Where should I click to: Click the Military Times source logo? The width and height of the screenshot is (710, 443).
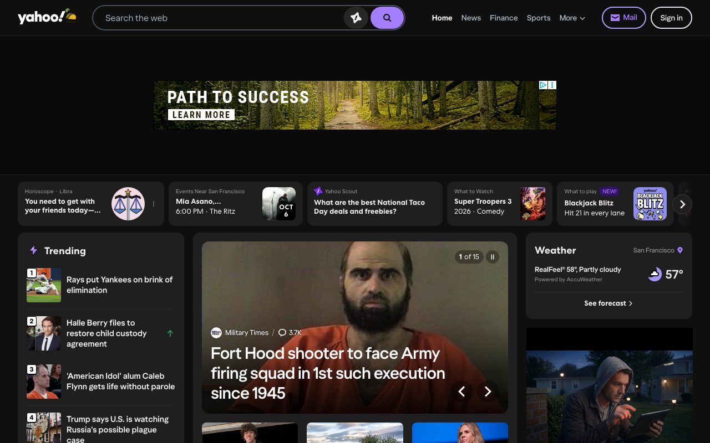click(x=216, y=333)
